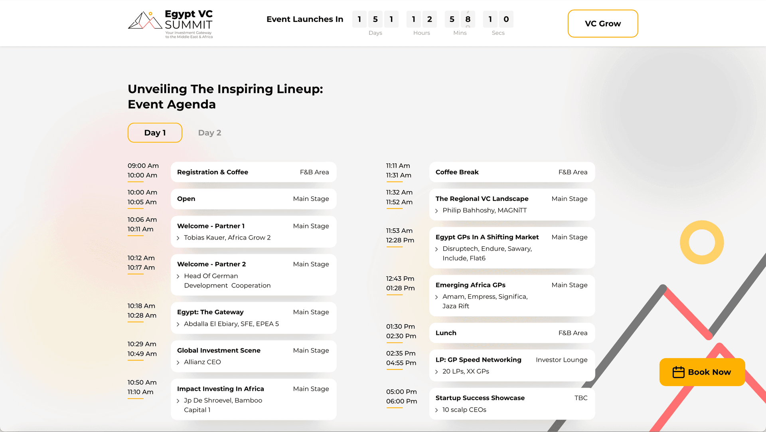This screenshot has width=766, height=432.
Task: Switch to the Day 2 tab
Action: point(209,133)
